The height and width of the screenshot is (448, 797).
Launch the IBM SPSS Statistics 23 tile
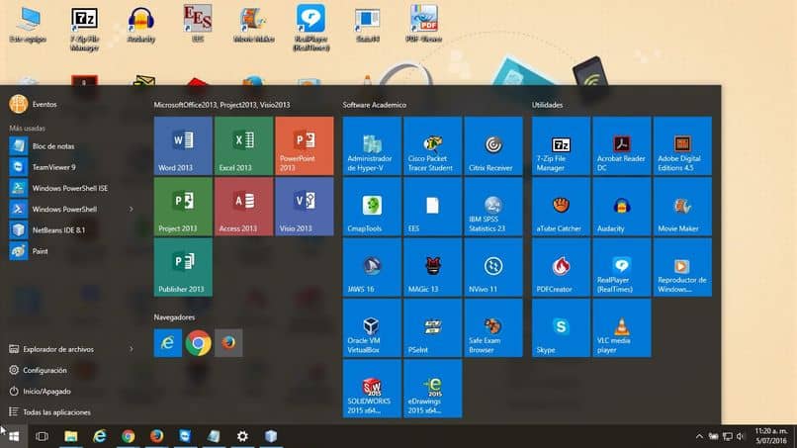[x=493, y=207]
